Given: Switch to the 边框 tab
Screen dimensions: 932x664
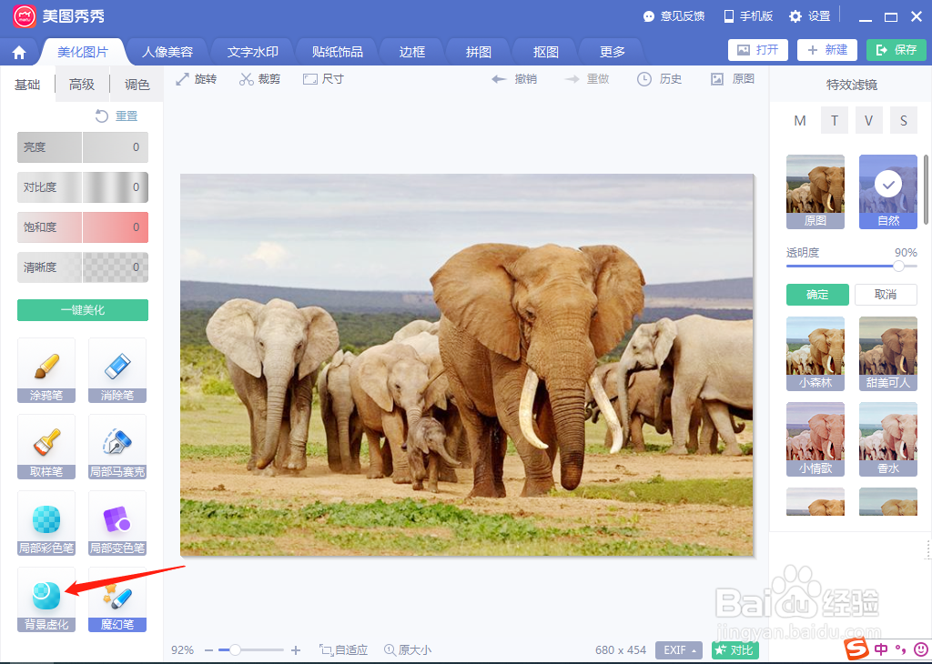Looking at the screenshot, I should point(412,52).
